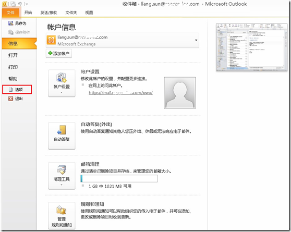Click the Outlook logo in title bar
This screenshot has width=291, height=232.
[5, 4]
